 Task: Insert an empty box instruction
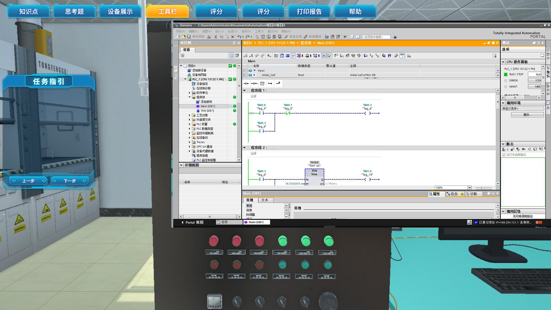tap(262, 84)
